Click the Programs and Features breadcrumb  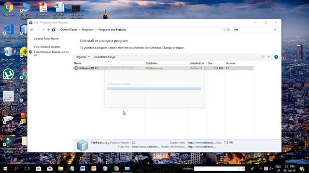[112, 30]
